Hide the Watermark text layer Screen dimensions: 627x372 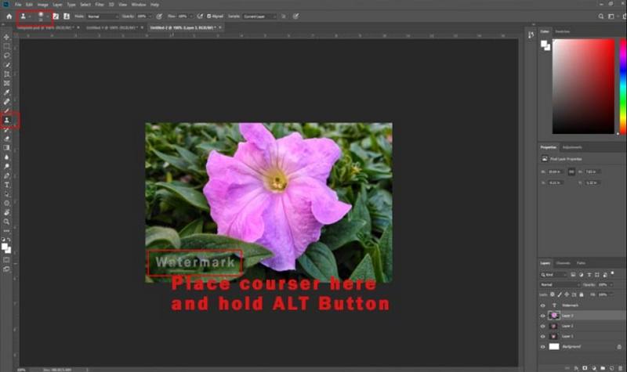coord(542,305)
